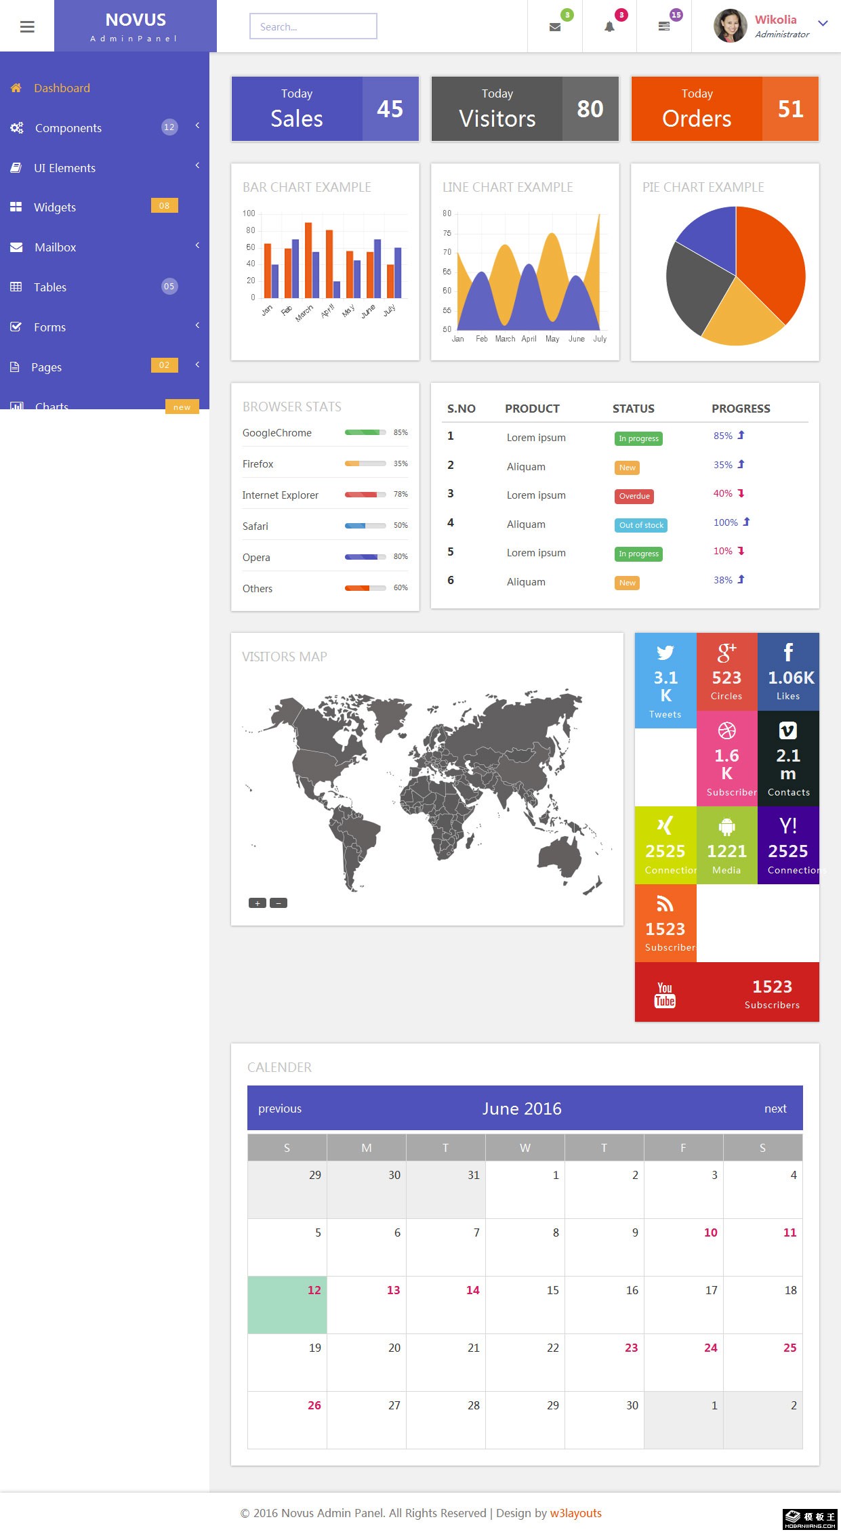Viewport: 841px width, 1532px height.
Task: Click the Facebook likes tile
Action: tap(788, 671)
